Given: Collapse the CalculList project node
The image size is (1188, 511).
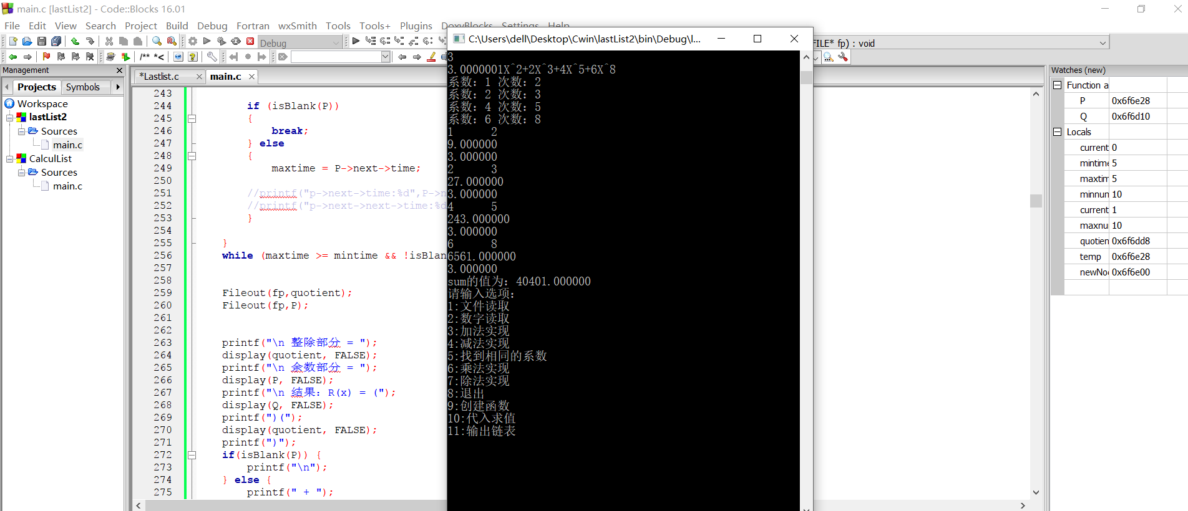Looking at the screenshot, I should tap(9, 159).
